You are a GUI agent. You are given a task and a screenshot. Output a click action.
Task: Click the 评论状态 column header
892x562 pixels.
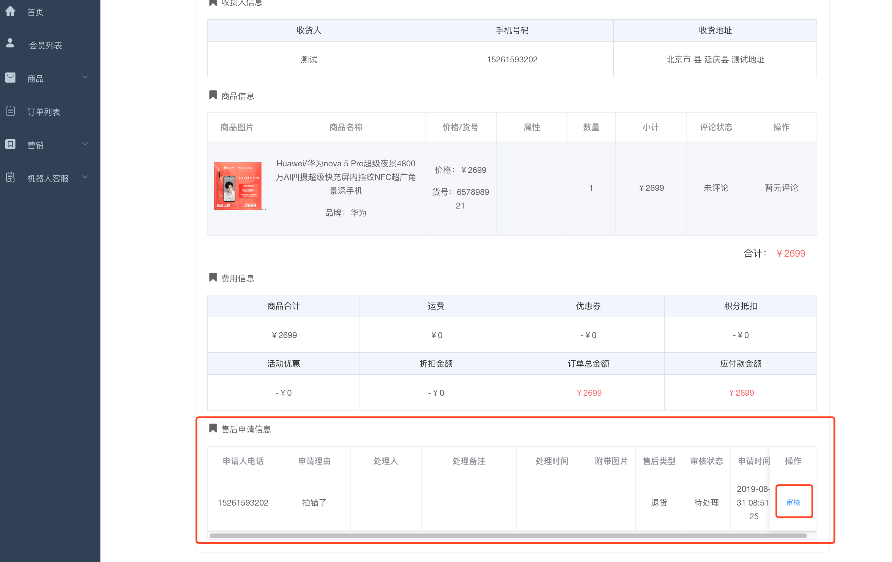pos(716,127)
